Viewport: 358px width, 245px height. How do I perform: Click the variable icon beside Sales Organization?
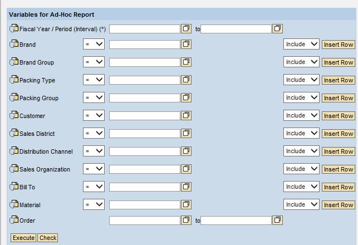click(14, 169)
